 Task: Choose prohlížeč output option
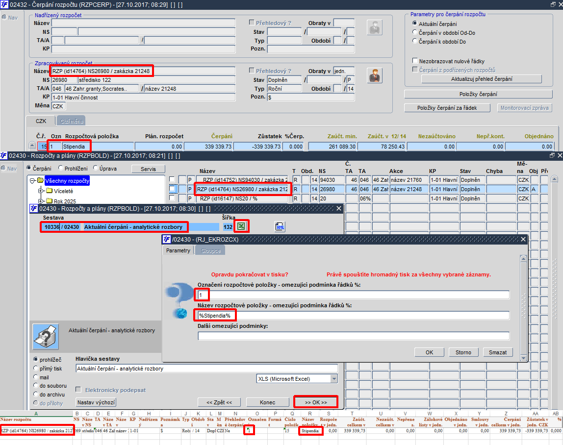click(35, 359)
